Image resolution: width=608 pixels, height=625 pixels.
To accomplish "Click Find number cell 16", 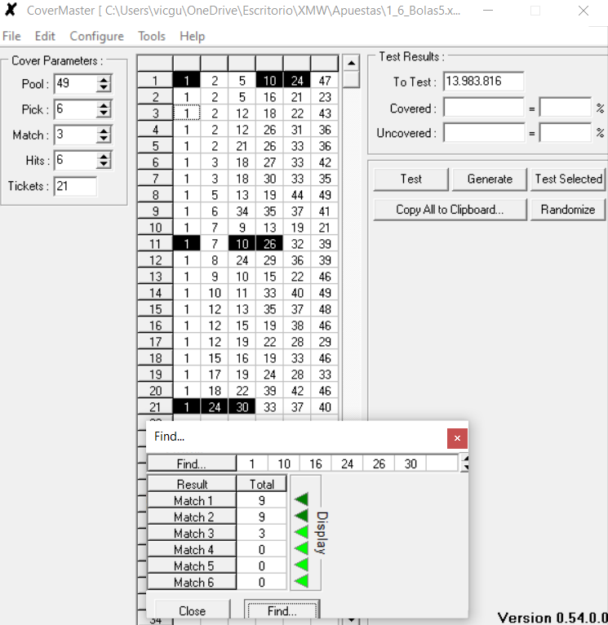I will click(315, 463).
